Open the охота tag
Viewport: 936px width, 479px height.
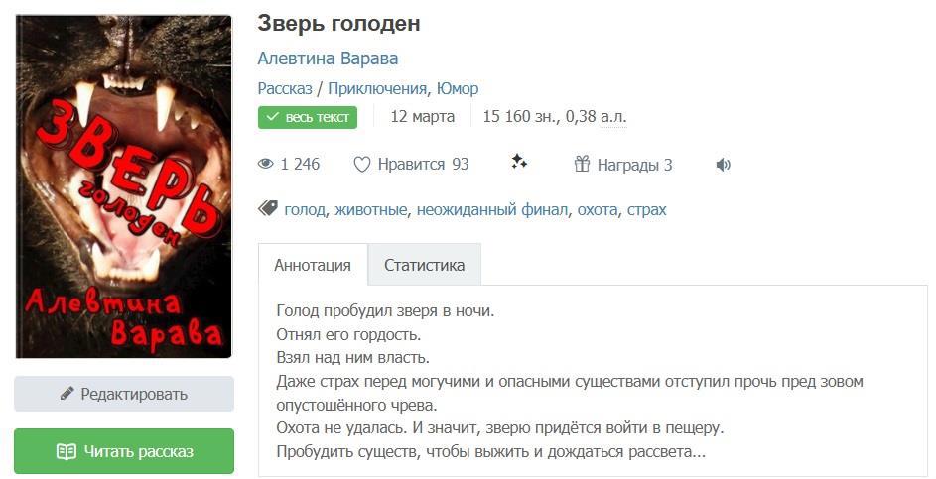point(599,210)
